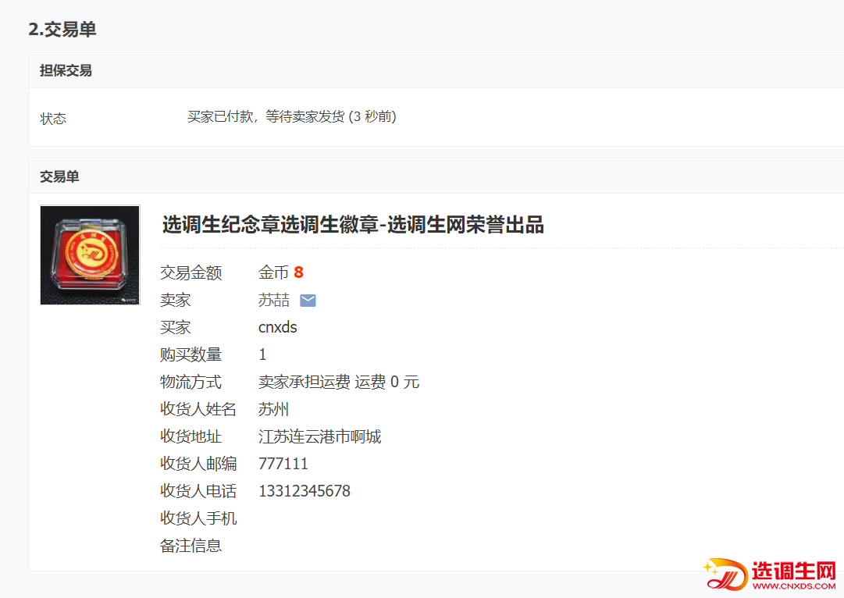Click buyer name cnxds
This screenshot has width=844, height=598.
(x=278, y=327)
